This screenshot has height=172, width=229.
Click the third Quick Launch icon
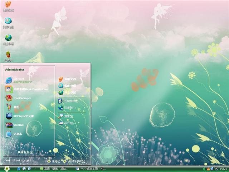coord(29,169)
